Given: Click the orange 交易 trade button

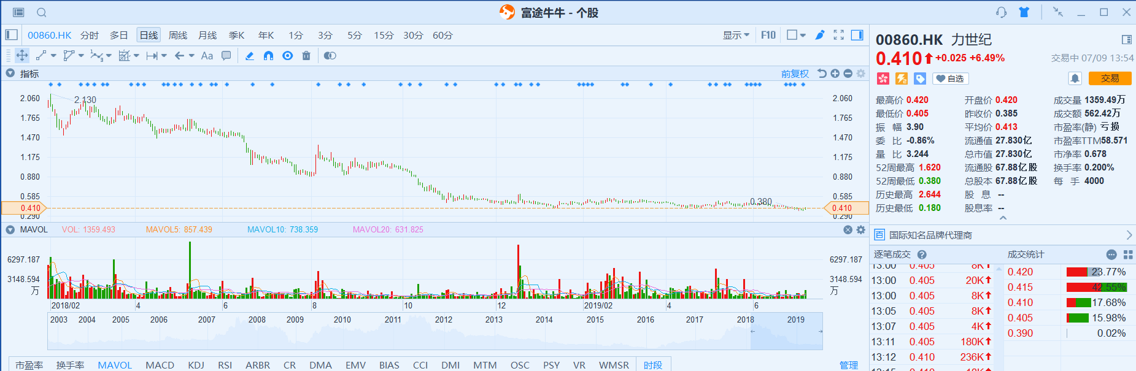Looking at the screenshot, I should pos(1110,78).
